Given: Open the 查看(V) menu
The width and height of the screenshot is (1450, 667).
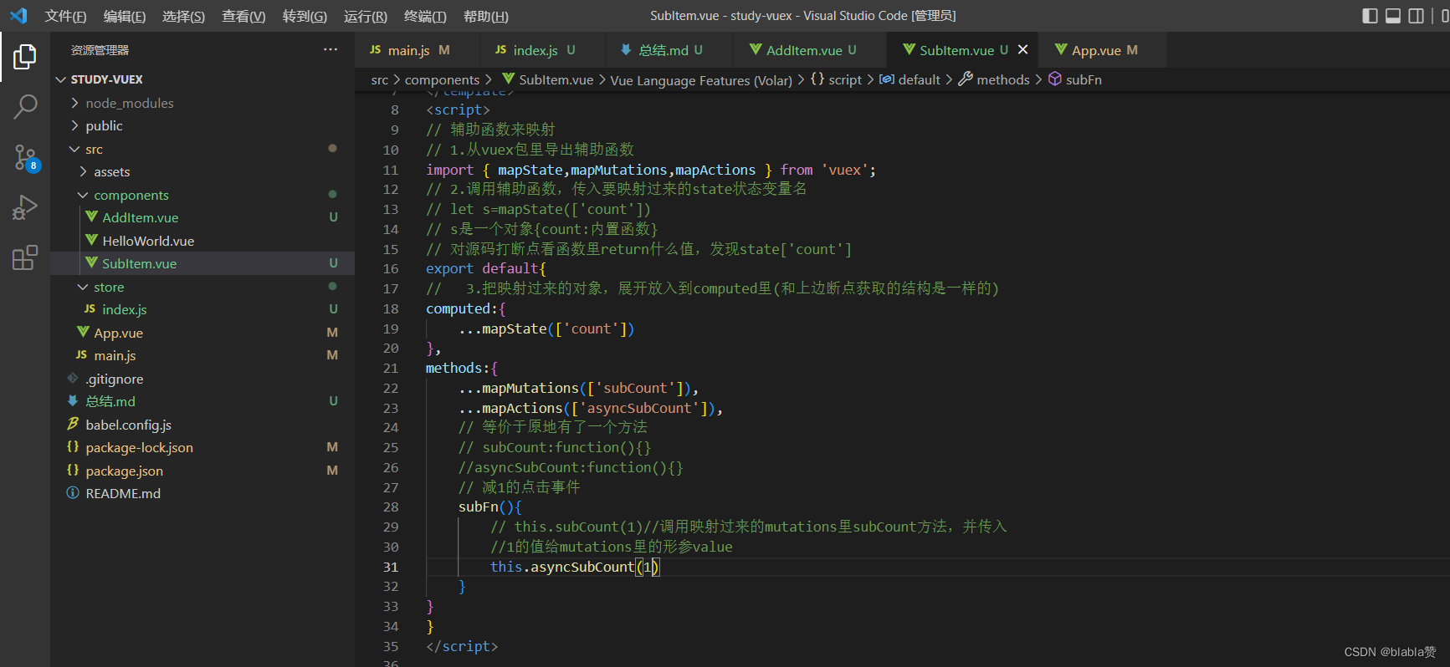Looking at the screenshot, I should (x=243, y=16).
